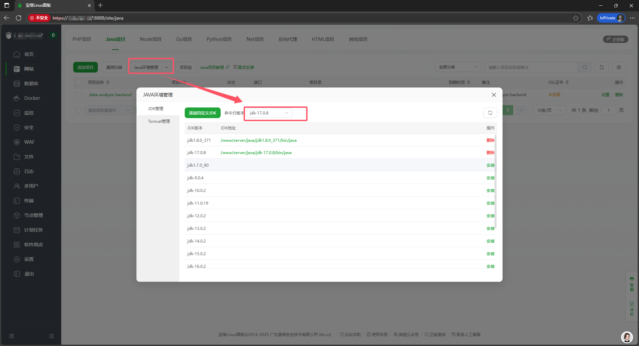Install jdk-11.0.19 via its 安装 link

490,203
